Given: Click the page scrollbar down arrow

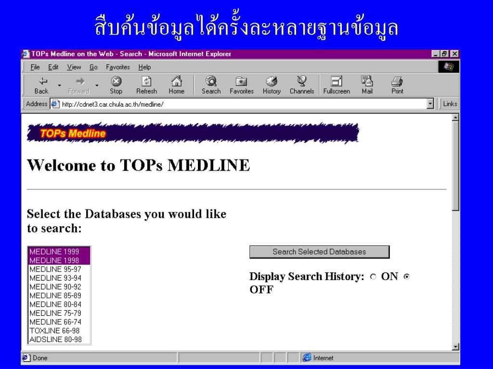Looking at the screenshot, I should [x=455, y=346].
